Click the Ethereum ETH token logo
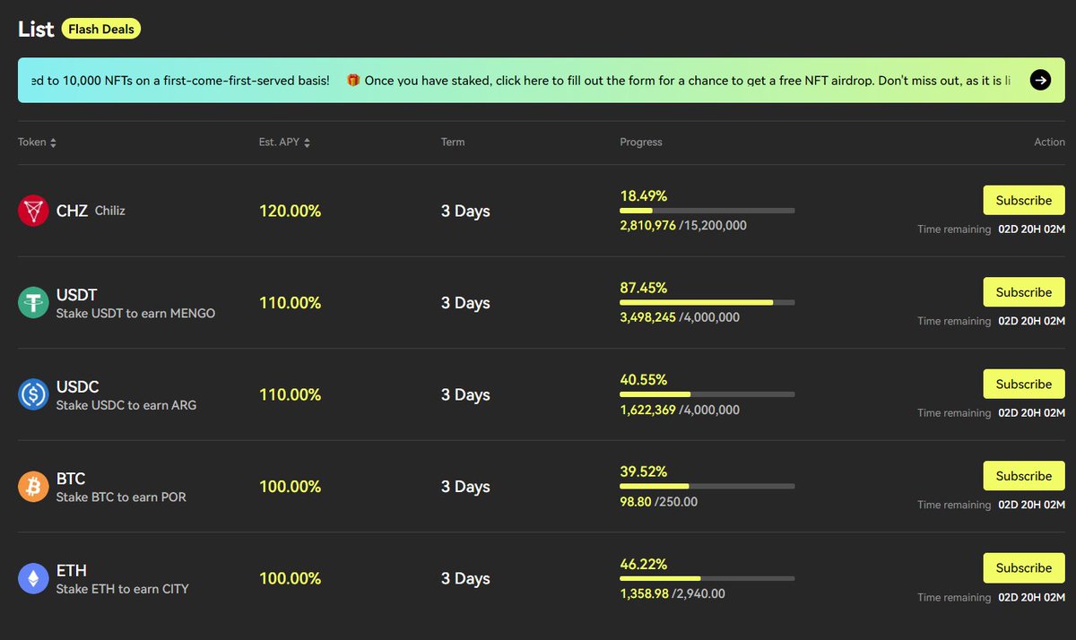The width and height of the screenshot is (1076, 640). pos(33,578)
